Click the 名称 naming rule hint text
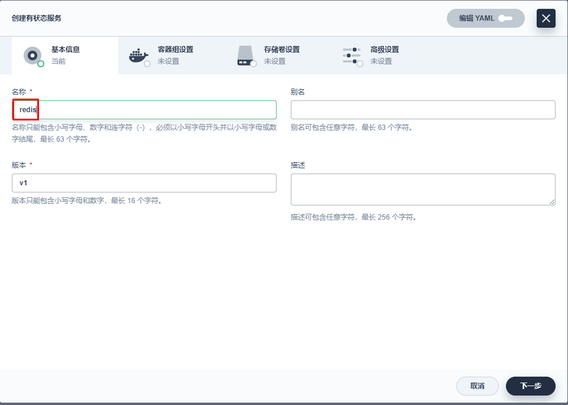Image resolution: width=568 pixels, height=405 pixels. (144, 133)
